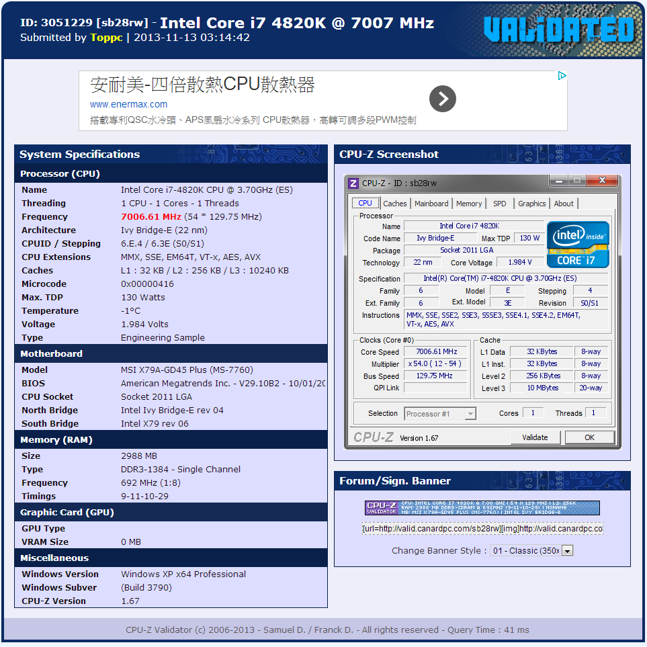Click the CPU-Z Validator copyright footer text
Viewport: 647px width, 647px height.
point(327,630)
